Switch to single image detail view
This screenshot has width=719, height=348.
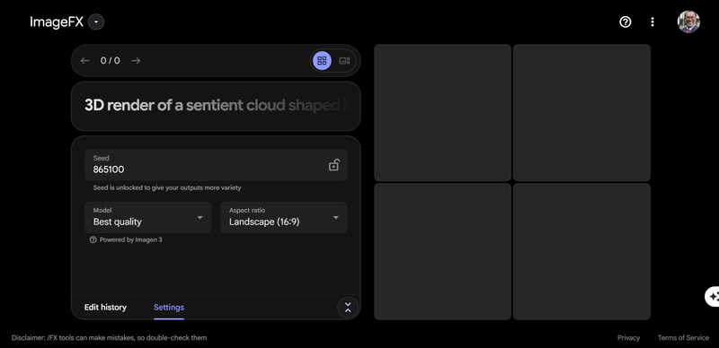pos(344,60)
